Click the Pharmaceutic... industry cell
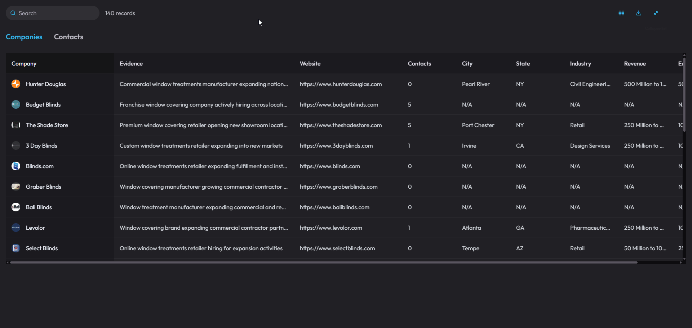692x328 pixels. click(x=590, y=228)
